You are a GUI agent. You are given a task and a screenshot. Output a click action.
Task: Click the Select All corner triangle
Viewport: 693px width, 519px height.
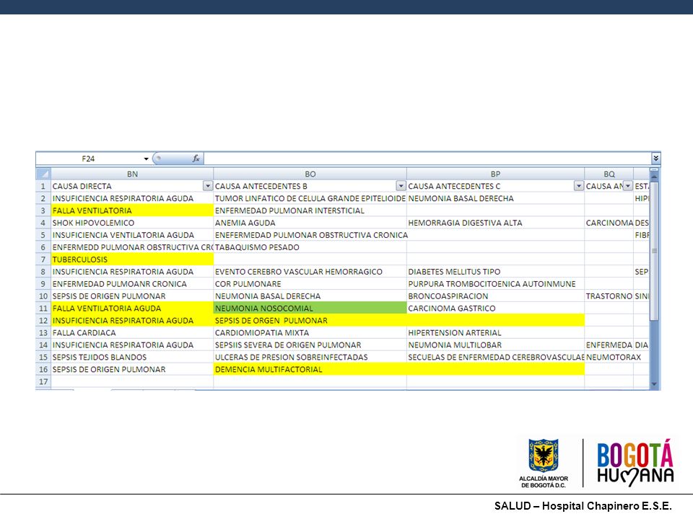coord(43,174)
